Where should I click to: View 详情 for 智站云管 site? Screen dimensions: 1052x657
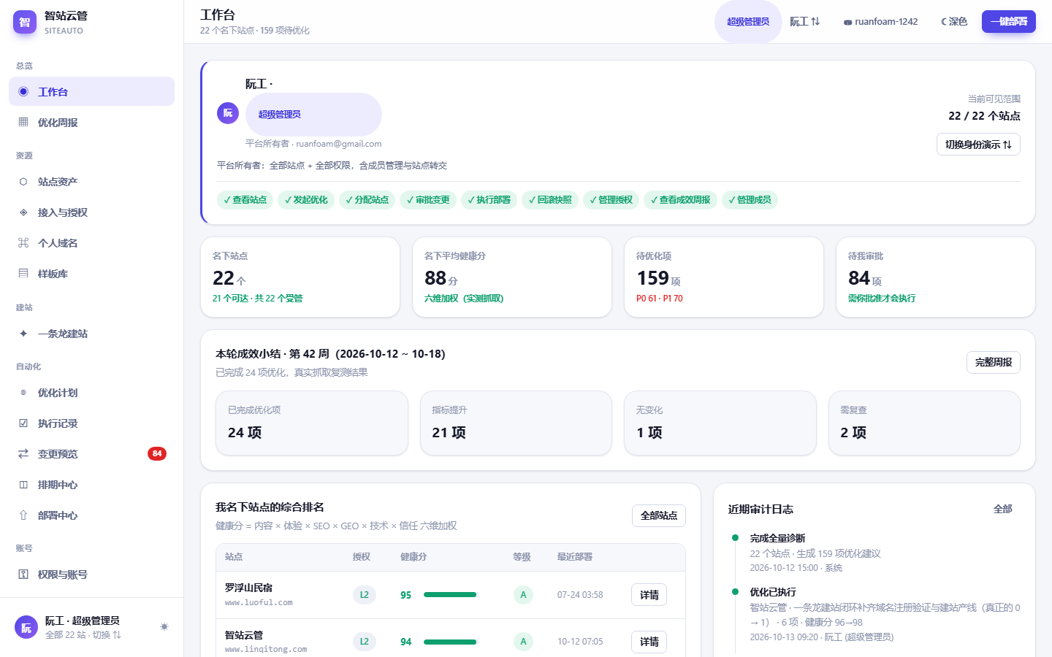[649, 642]
